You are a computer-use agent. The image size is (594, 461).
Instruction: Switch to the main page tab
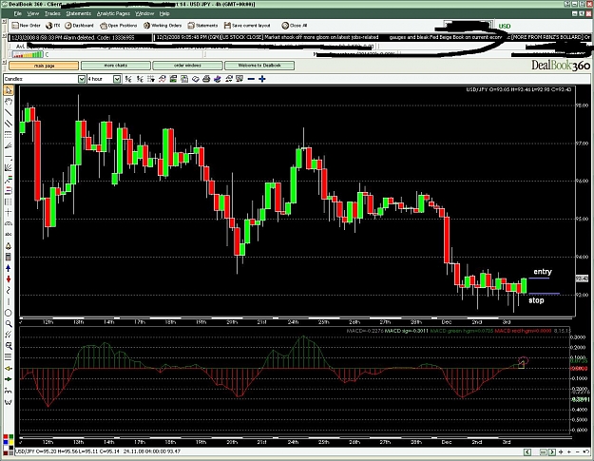pos(44,66)
